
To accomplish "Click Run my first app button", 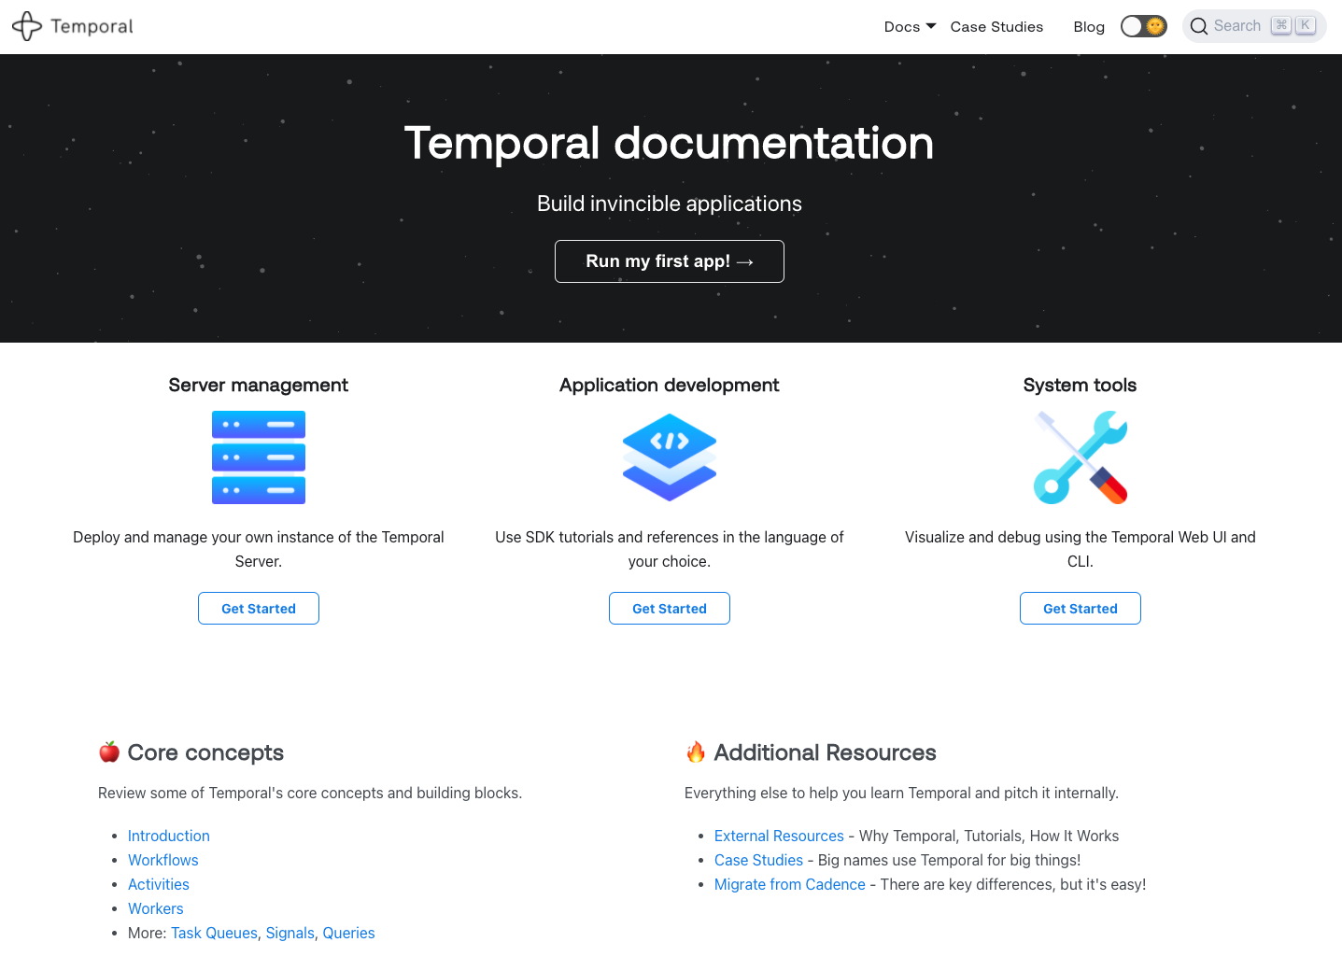I will (x=670, y=261).
